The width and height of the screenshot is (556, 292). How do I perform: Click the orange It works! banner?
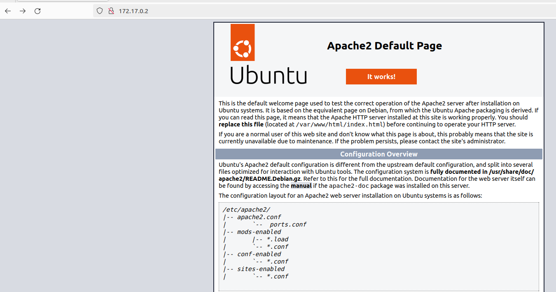(381, 77)
